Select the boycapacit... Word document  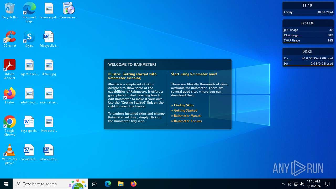click(x=29, y=124)
